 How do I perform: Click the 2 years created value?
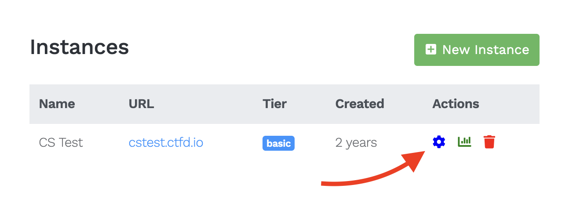coord(356,142)
